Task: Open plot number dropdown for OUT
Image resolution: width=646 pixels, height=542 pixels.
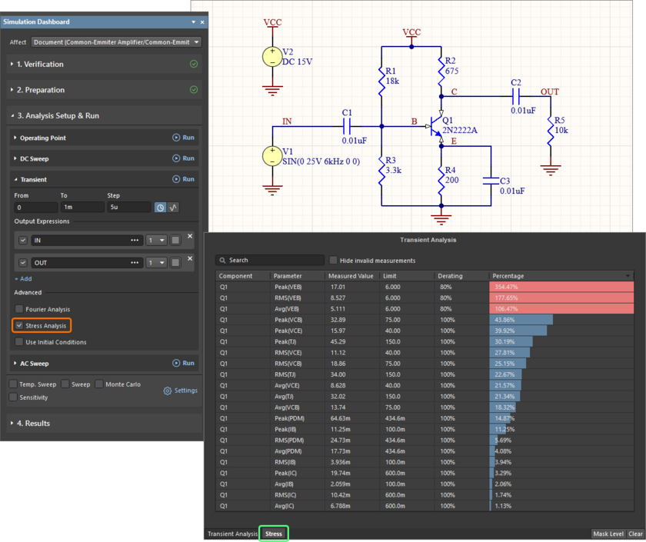Action: pyautogui.click(x=157, y=262)
